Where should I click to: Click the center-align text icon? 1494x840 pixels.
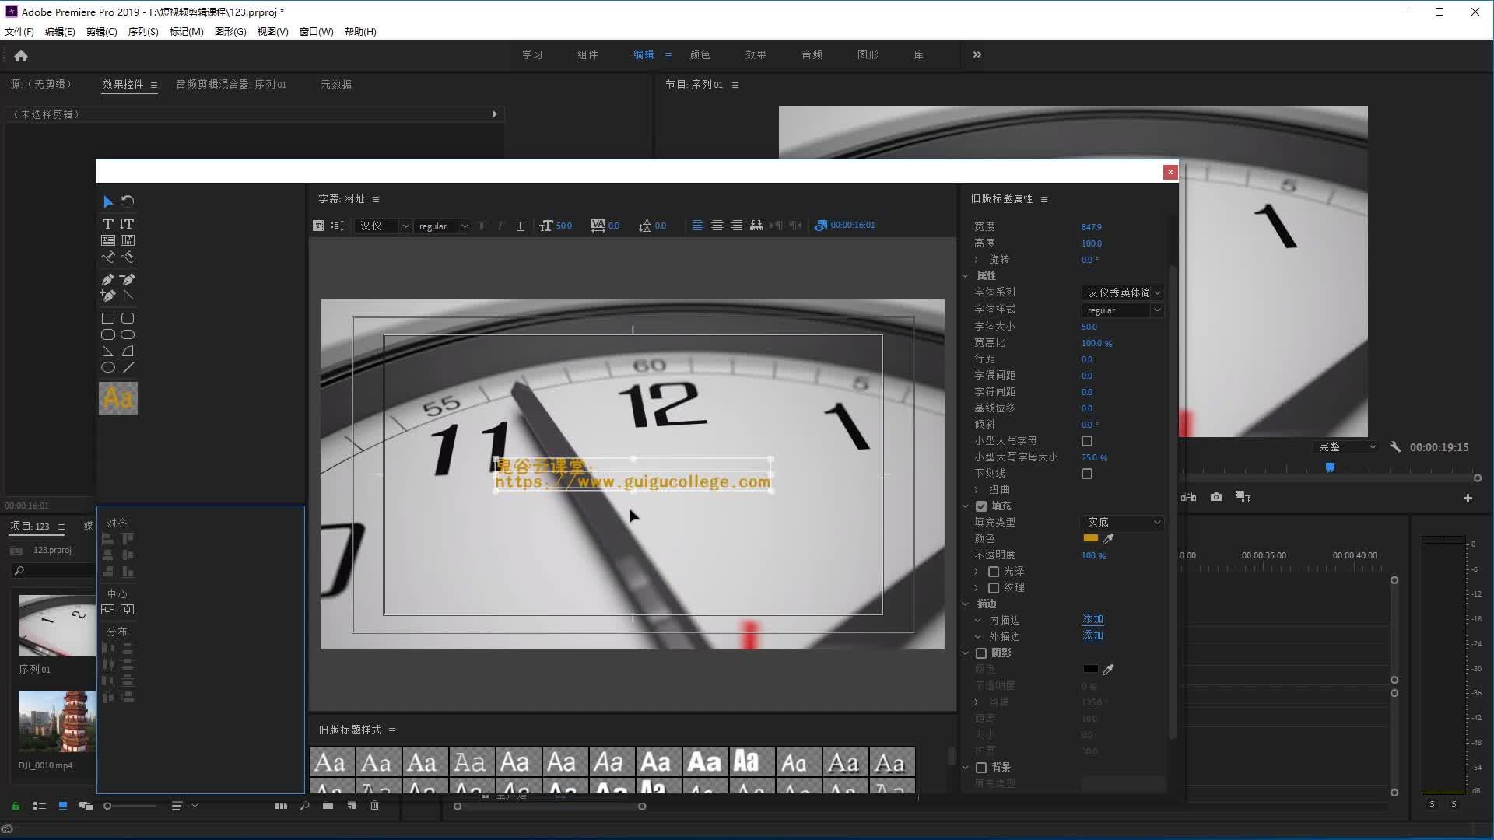coord(717,226)
